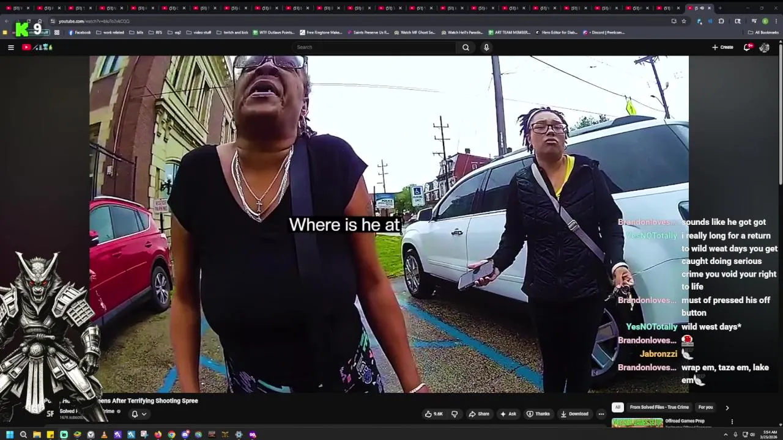The width and height of the screenshot is (783, 440).
Task: Dislike the video with thumbs down
Action: click(454, 414)
